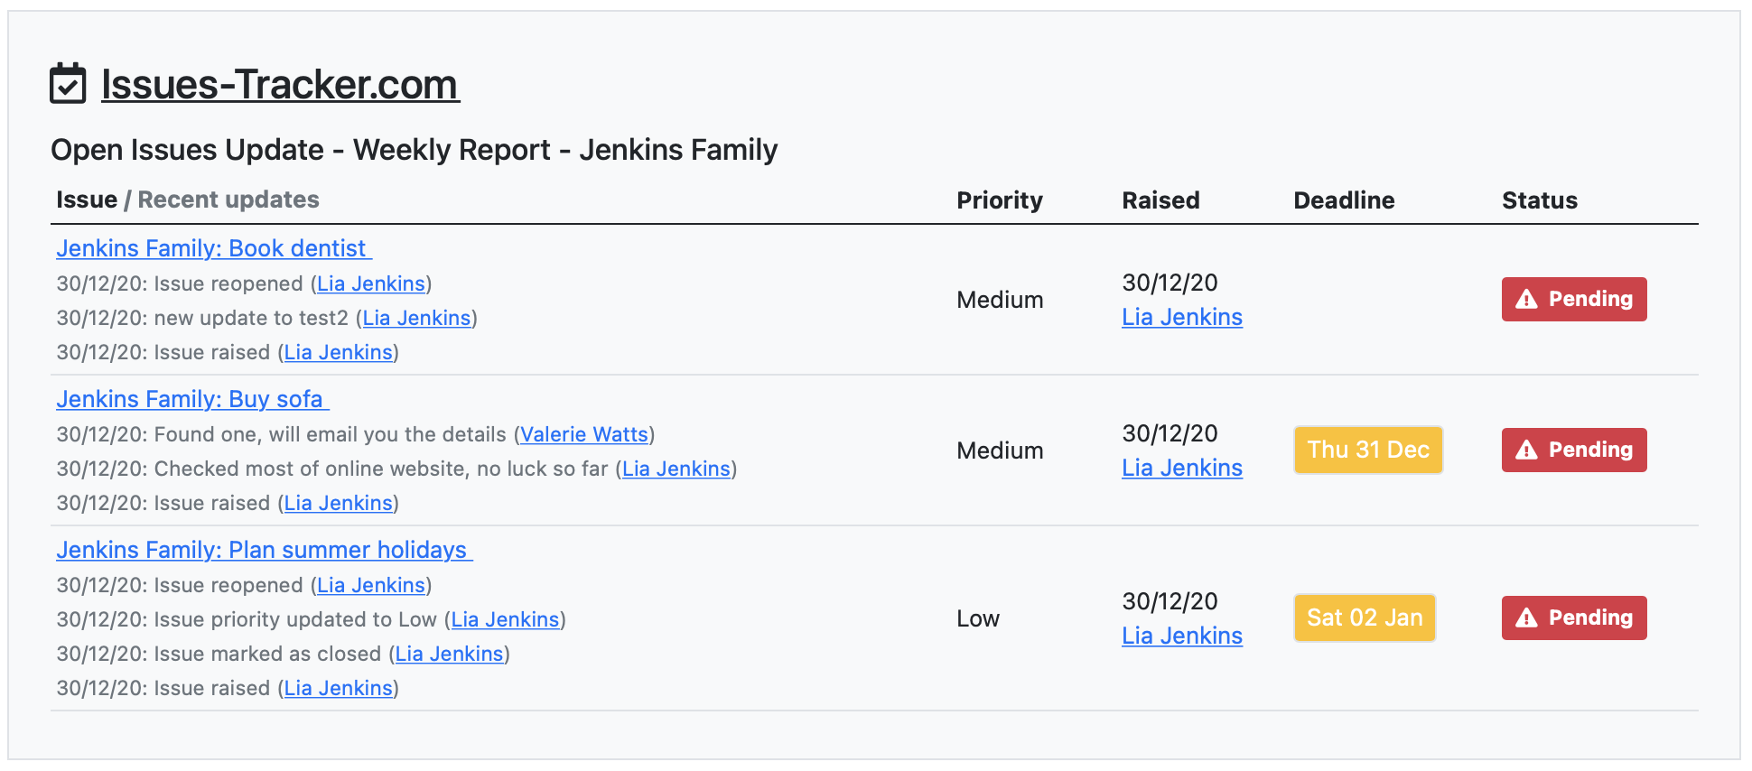Screen dimensions: 1752x771
Task: Click Lia Jenkins under Plan summer holidays Raised date
Action: point(1181,636)
